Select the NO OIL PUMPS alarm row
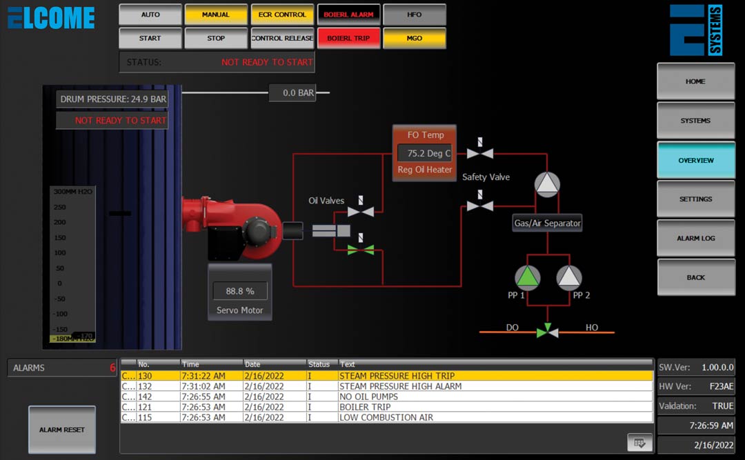745x460 pixels. [x=387, y=397]
